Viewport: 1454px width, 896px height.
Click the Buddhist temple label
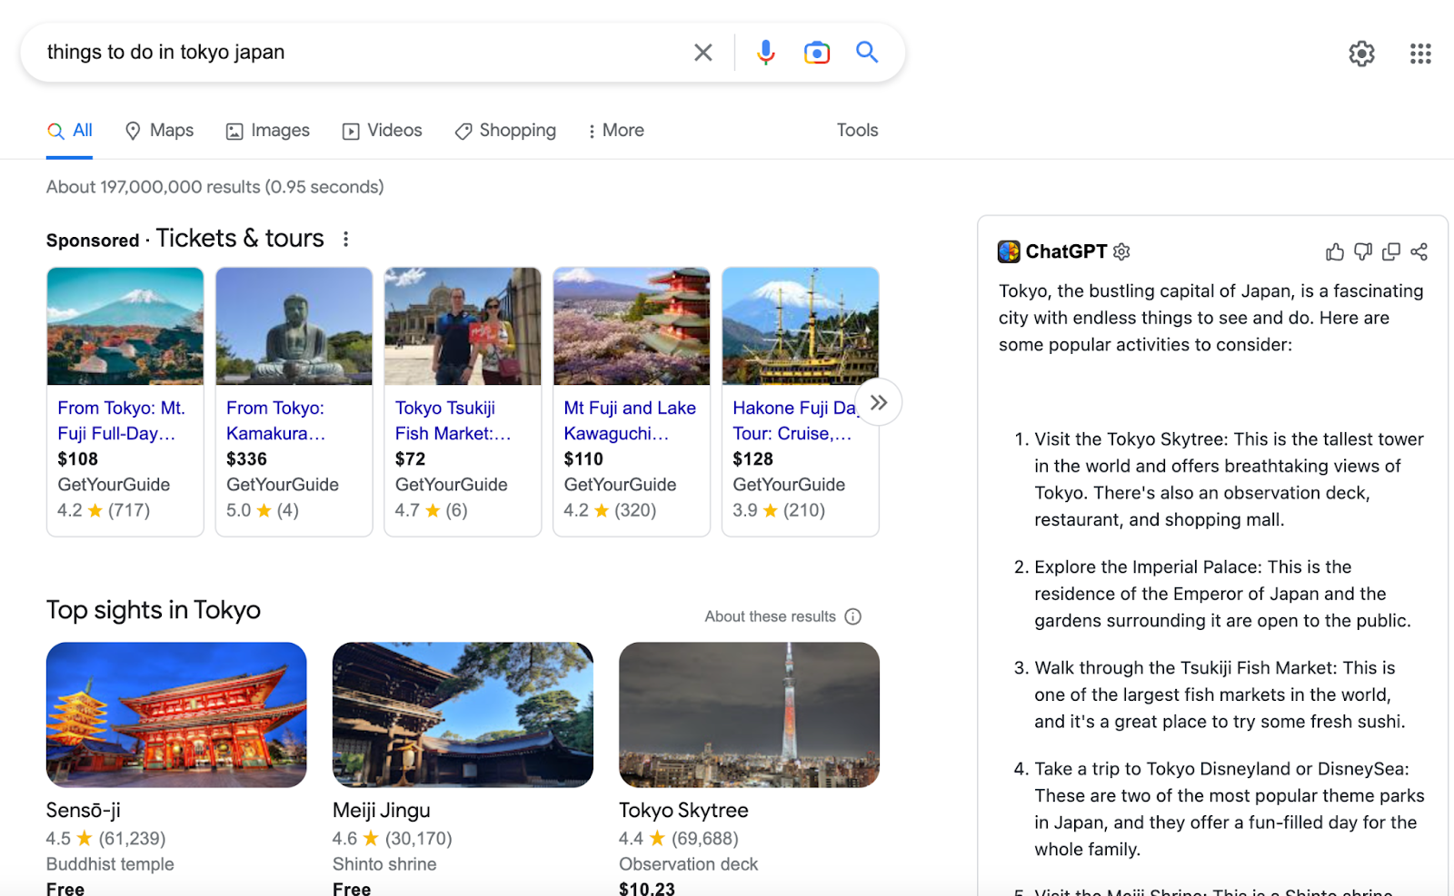(x=110, y=864)
